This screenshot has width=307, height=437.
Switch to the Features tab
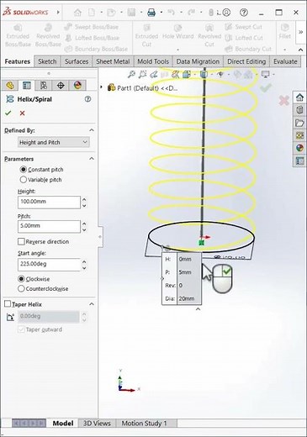click(18, 61)
